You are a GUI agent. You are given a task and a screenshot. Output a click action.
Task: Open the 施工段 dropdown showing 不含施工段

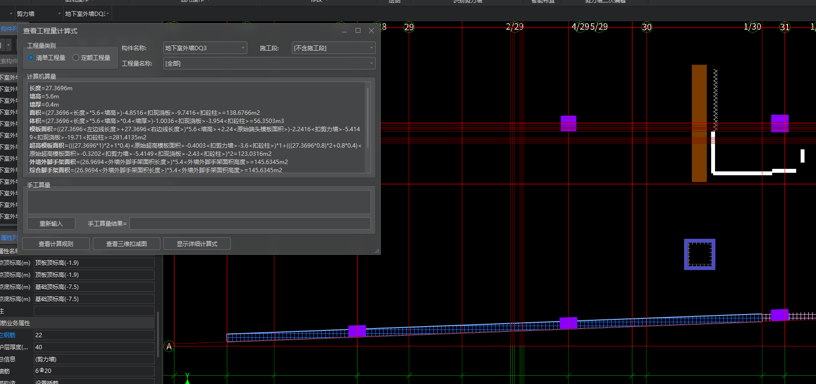333,48
